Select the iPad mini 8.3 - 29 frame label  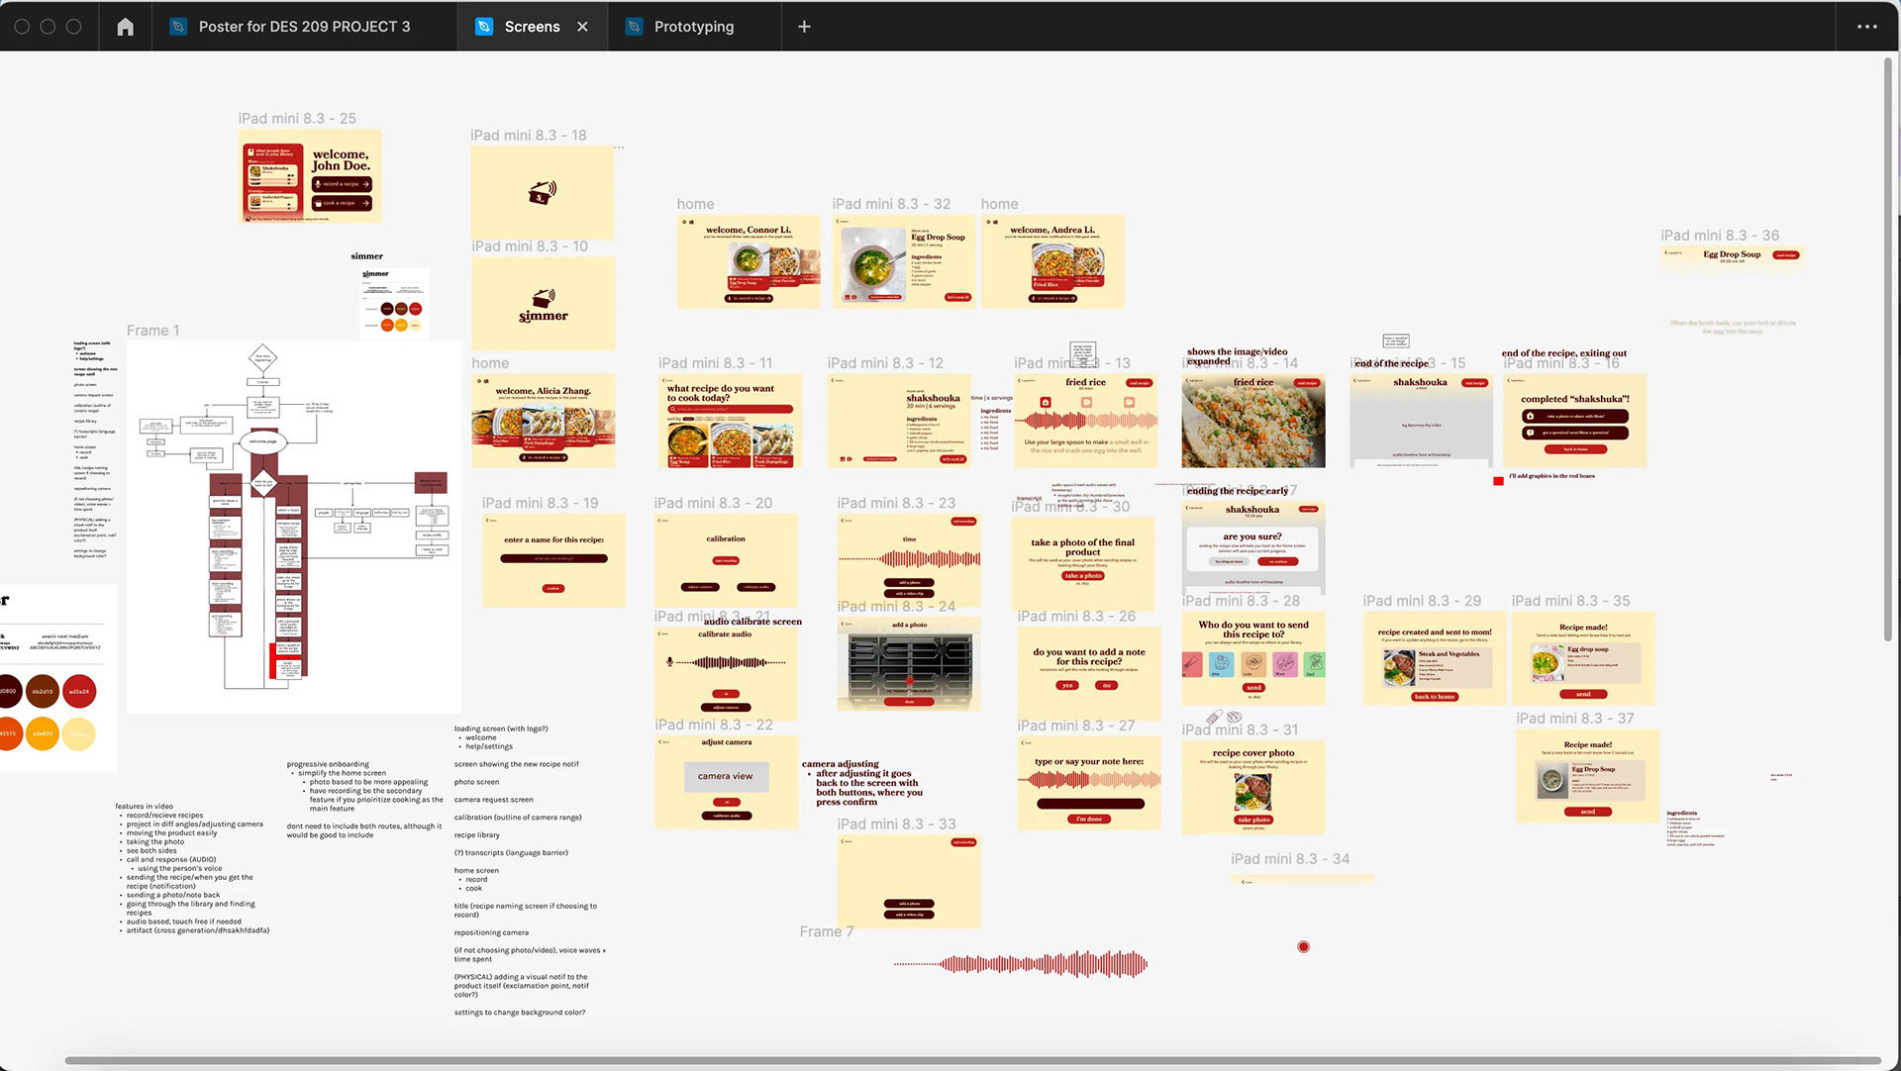(1422, 601)
